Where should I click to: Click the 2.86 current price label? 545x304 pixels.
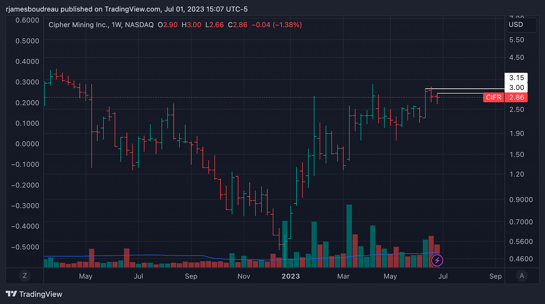[x=516, y=97]
